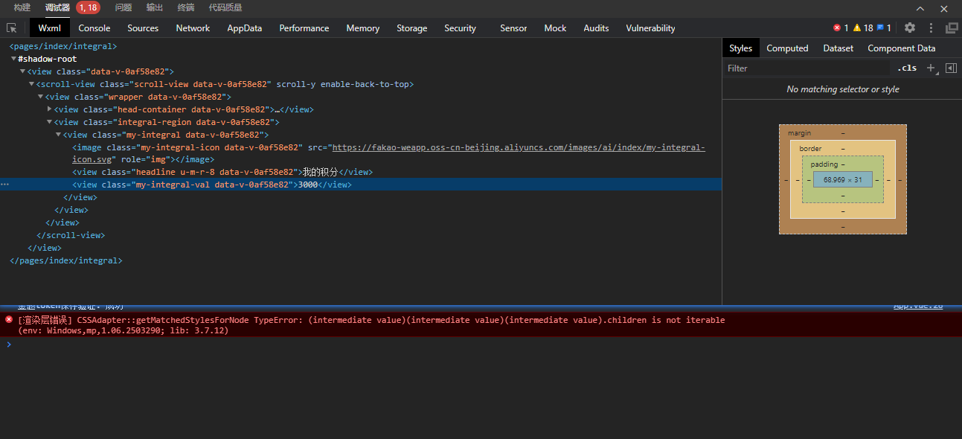Switch to the 终端 top tab
The width and height of the screenshot is (962, 439).
tap(186, 7)
